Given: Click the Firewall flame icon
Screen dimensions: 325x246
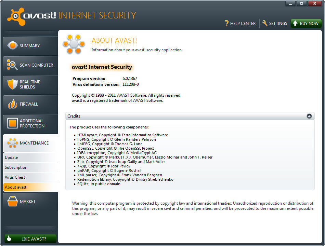Looking at the screenshot, I should 12,104.
